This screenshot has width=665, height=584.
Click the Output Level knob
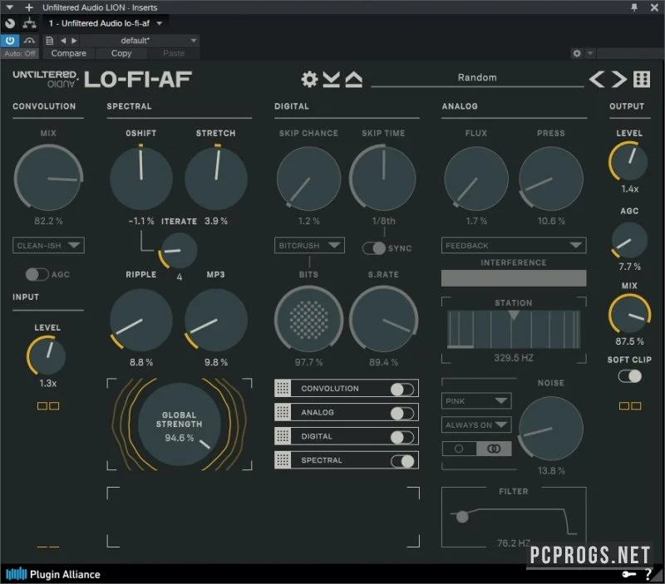(628, 161)
